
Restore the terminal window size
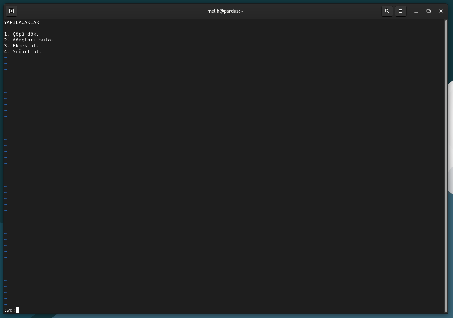428,11
